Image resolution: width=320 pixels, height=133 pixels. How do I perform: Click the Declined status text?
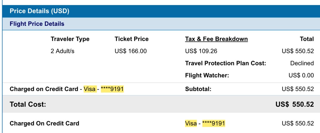pyautogui.click(x=302, y=63)
